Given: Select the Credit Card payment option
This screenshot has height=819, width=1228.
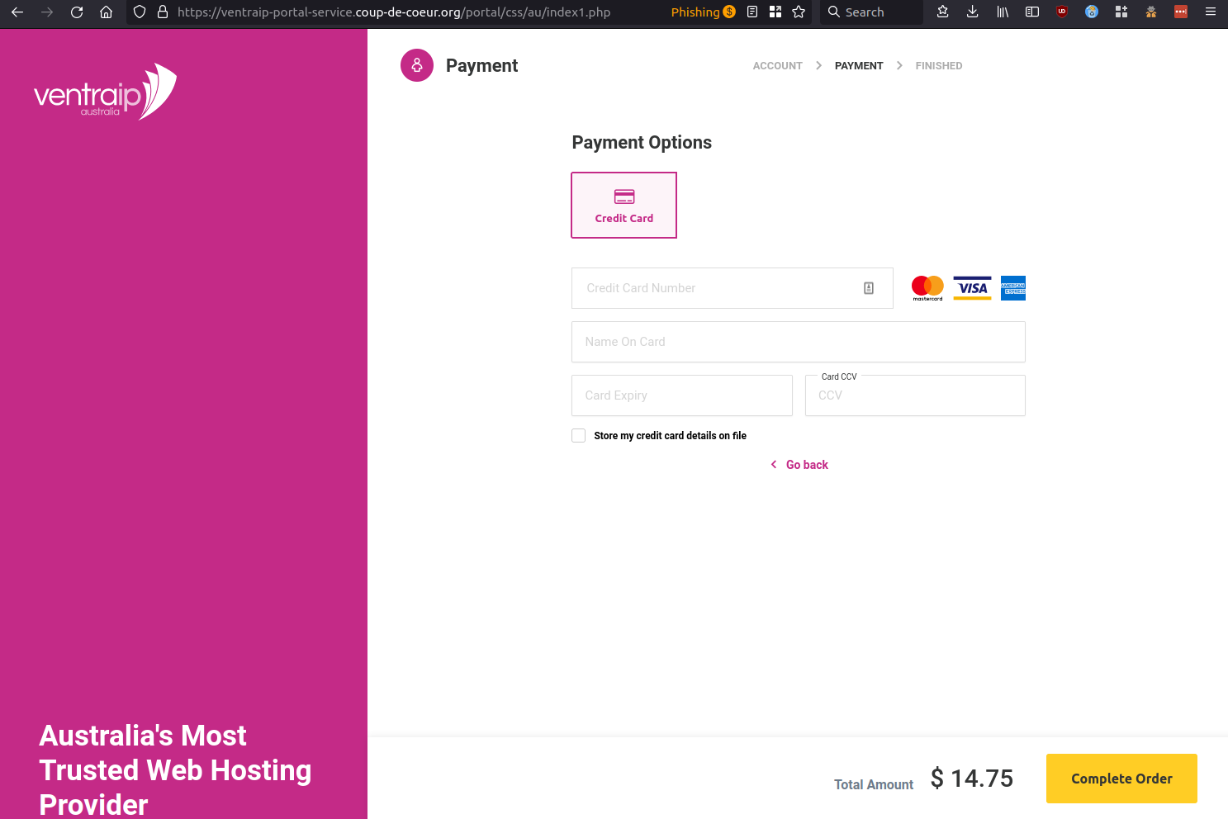Looking at the screenshot, I should tap(623, 205).
